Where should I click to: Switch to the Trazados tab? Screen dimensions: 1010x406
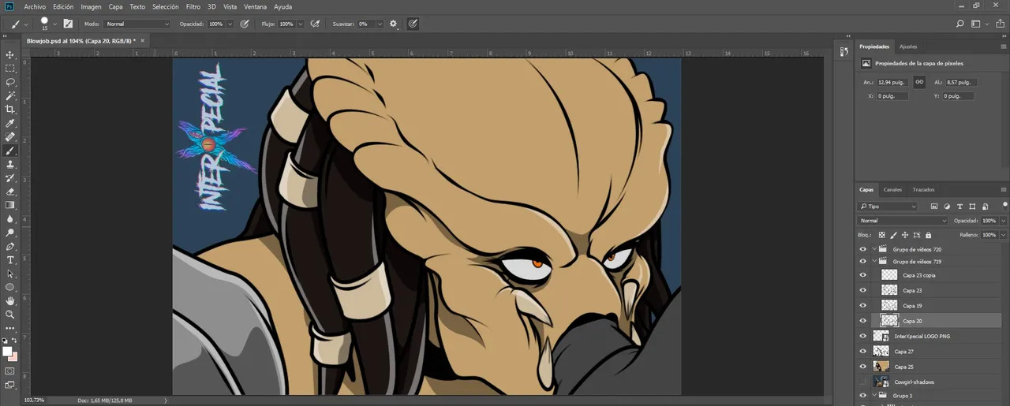(x=923, y=190)
